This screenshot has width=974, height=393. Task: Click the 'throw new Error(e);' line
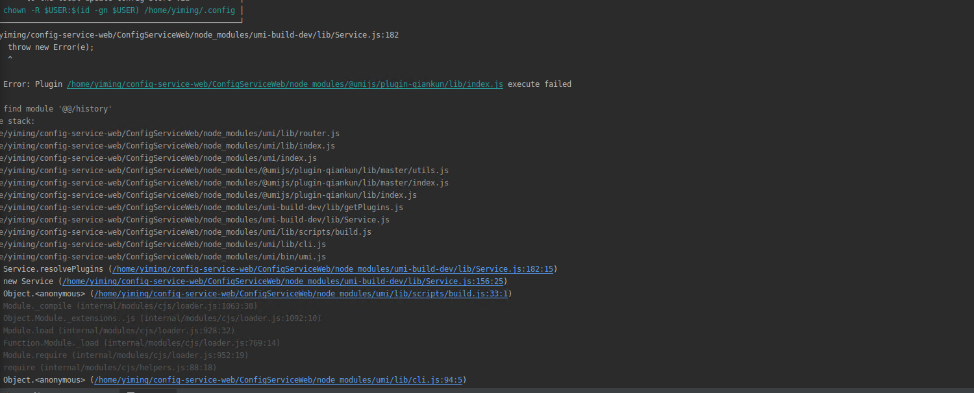click(51, 47)
